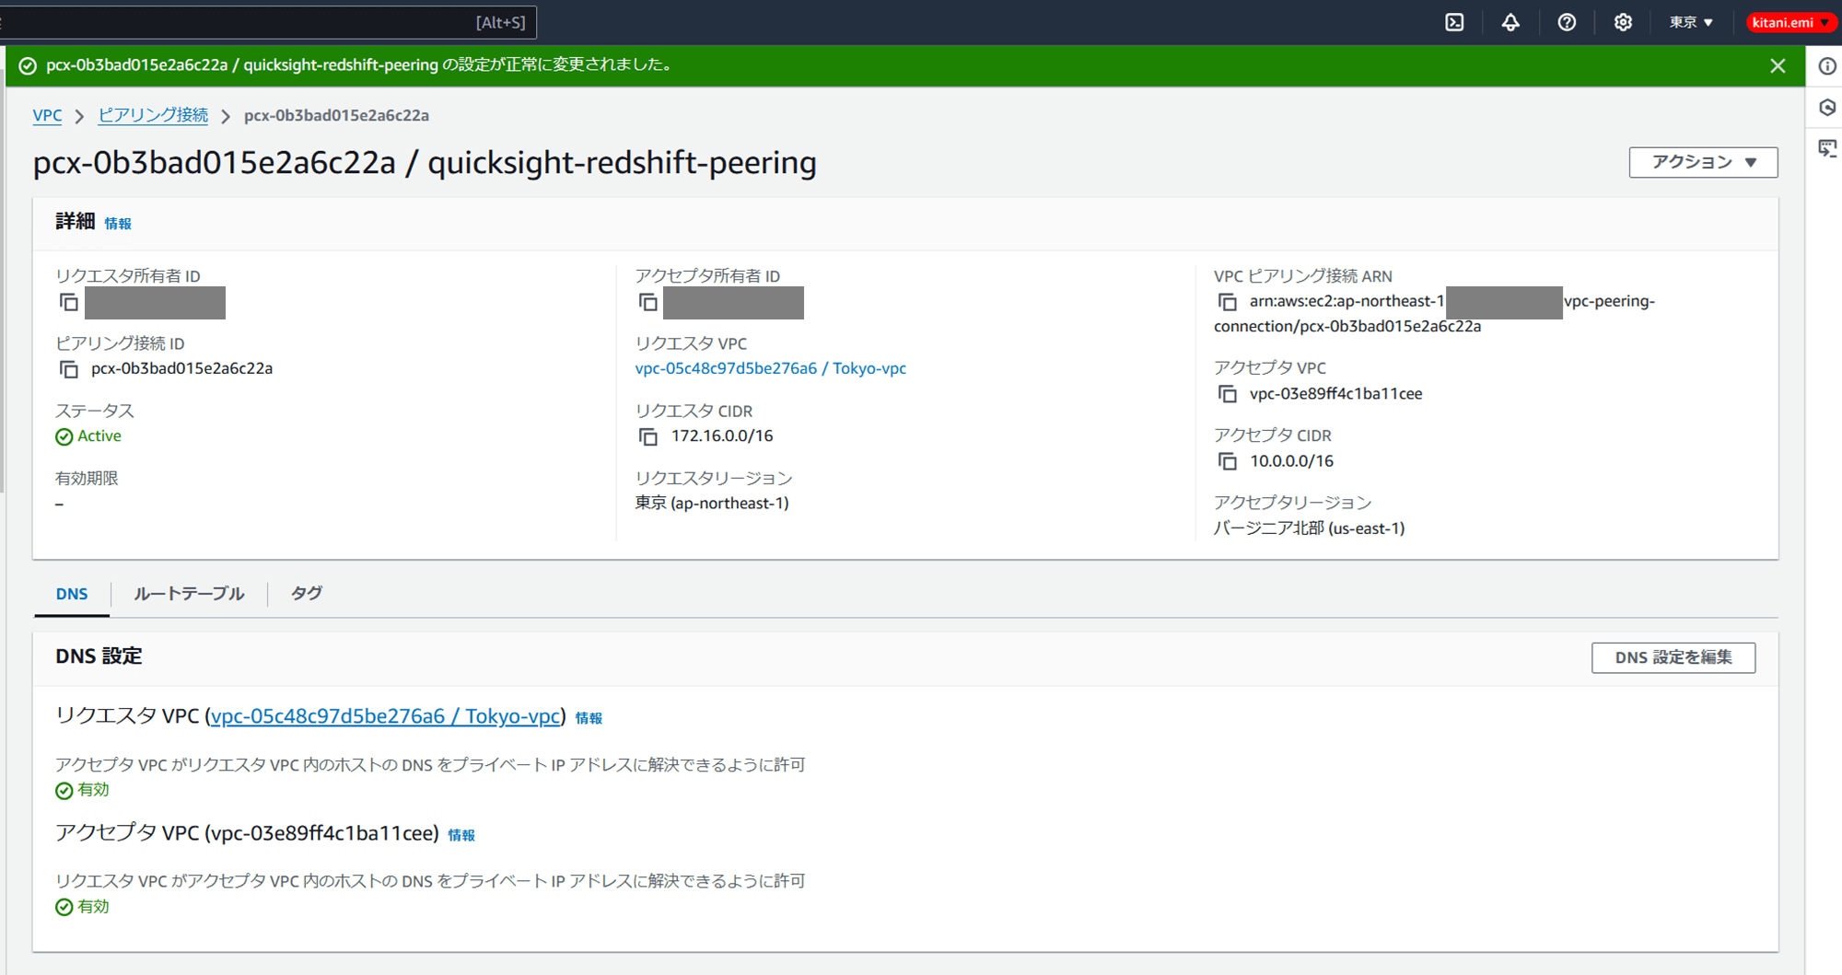Open the info panel icon on right sidebar
Image resolution: width=1842 pixels, height=975 pixels.
coord(1827,65)
